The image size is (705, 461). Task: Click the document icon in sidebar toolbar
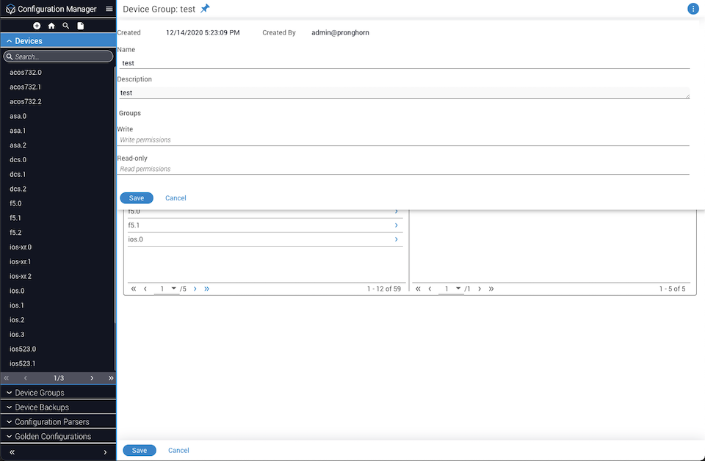coord(81,26)
